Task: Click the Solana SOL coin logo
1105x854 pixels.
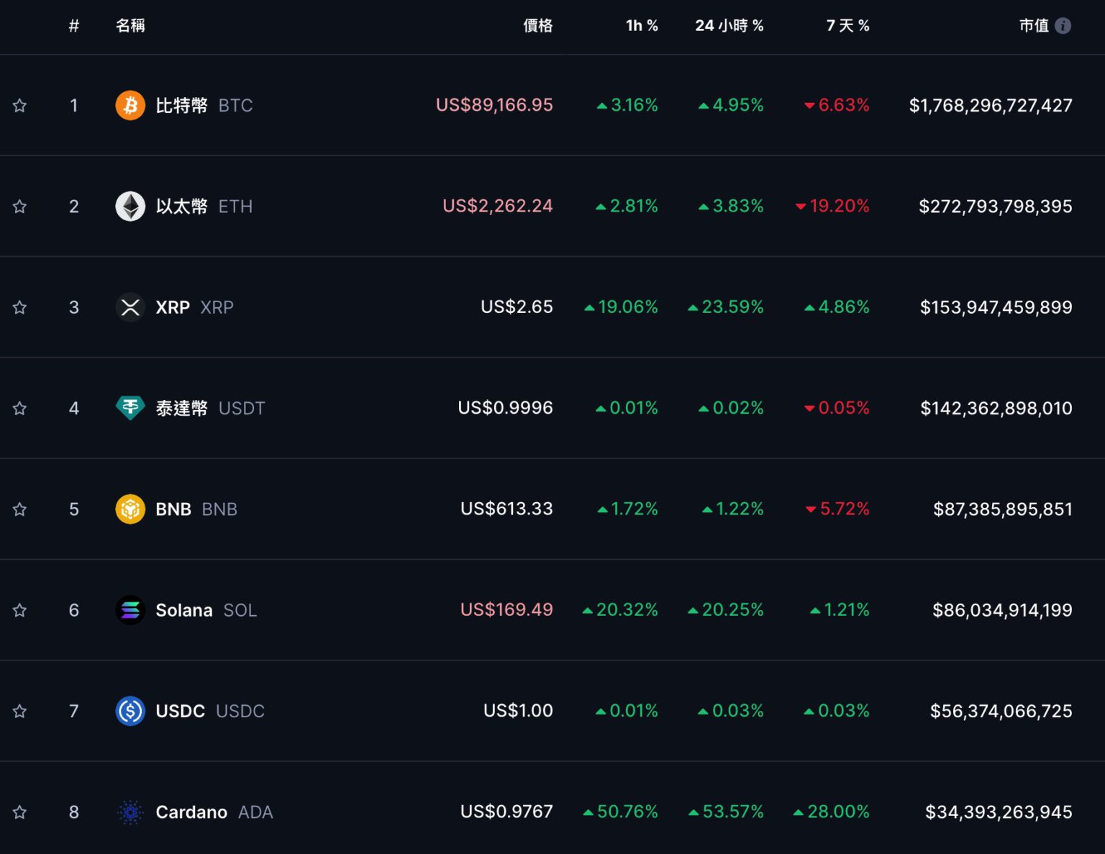Action: [x=130, y=610]
